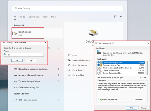151x111 pixels.
Task: Click Exit in the Drive Selection dialog
Action: point(31,60)
